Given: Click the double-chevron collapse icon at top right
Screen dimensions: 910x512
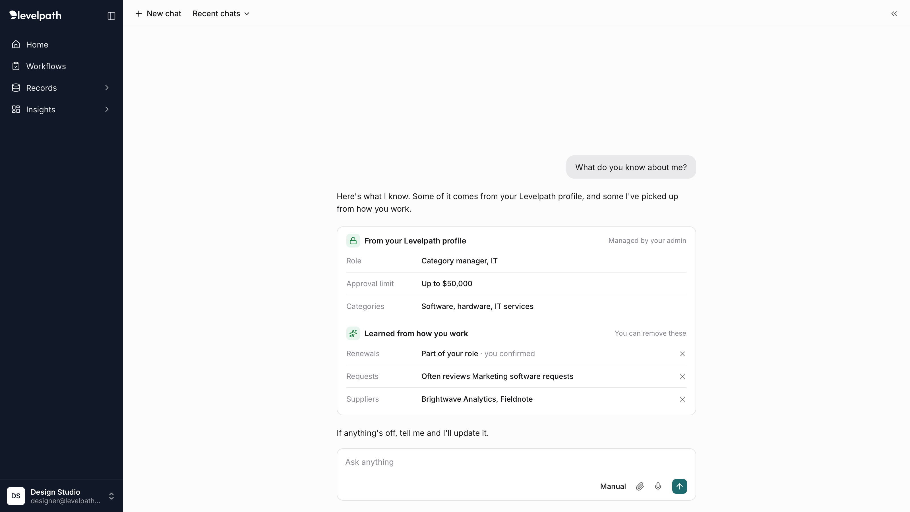Looking at the screenshot, I should click(x=894, y=13).
